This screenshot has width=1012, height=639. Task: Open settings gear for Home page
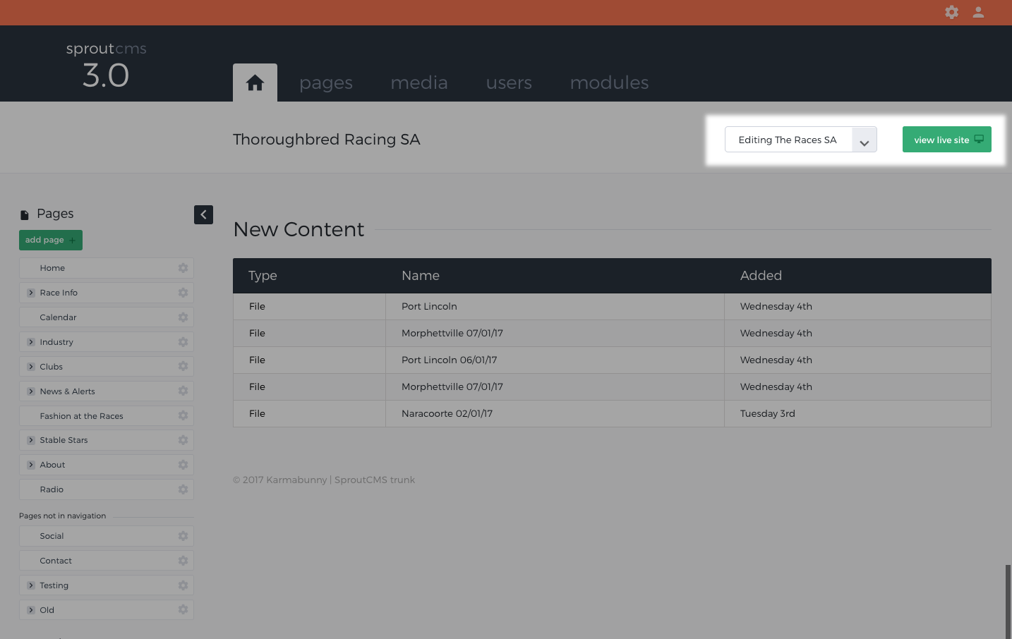point(183,268)
